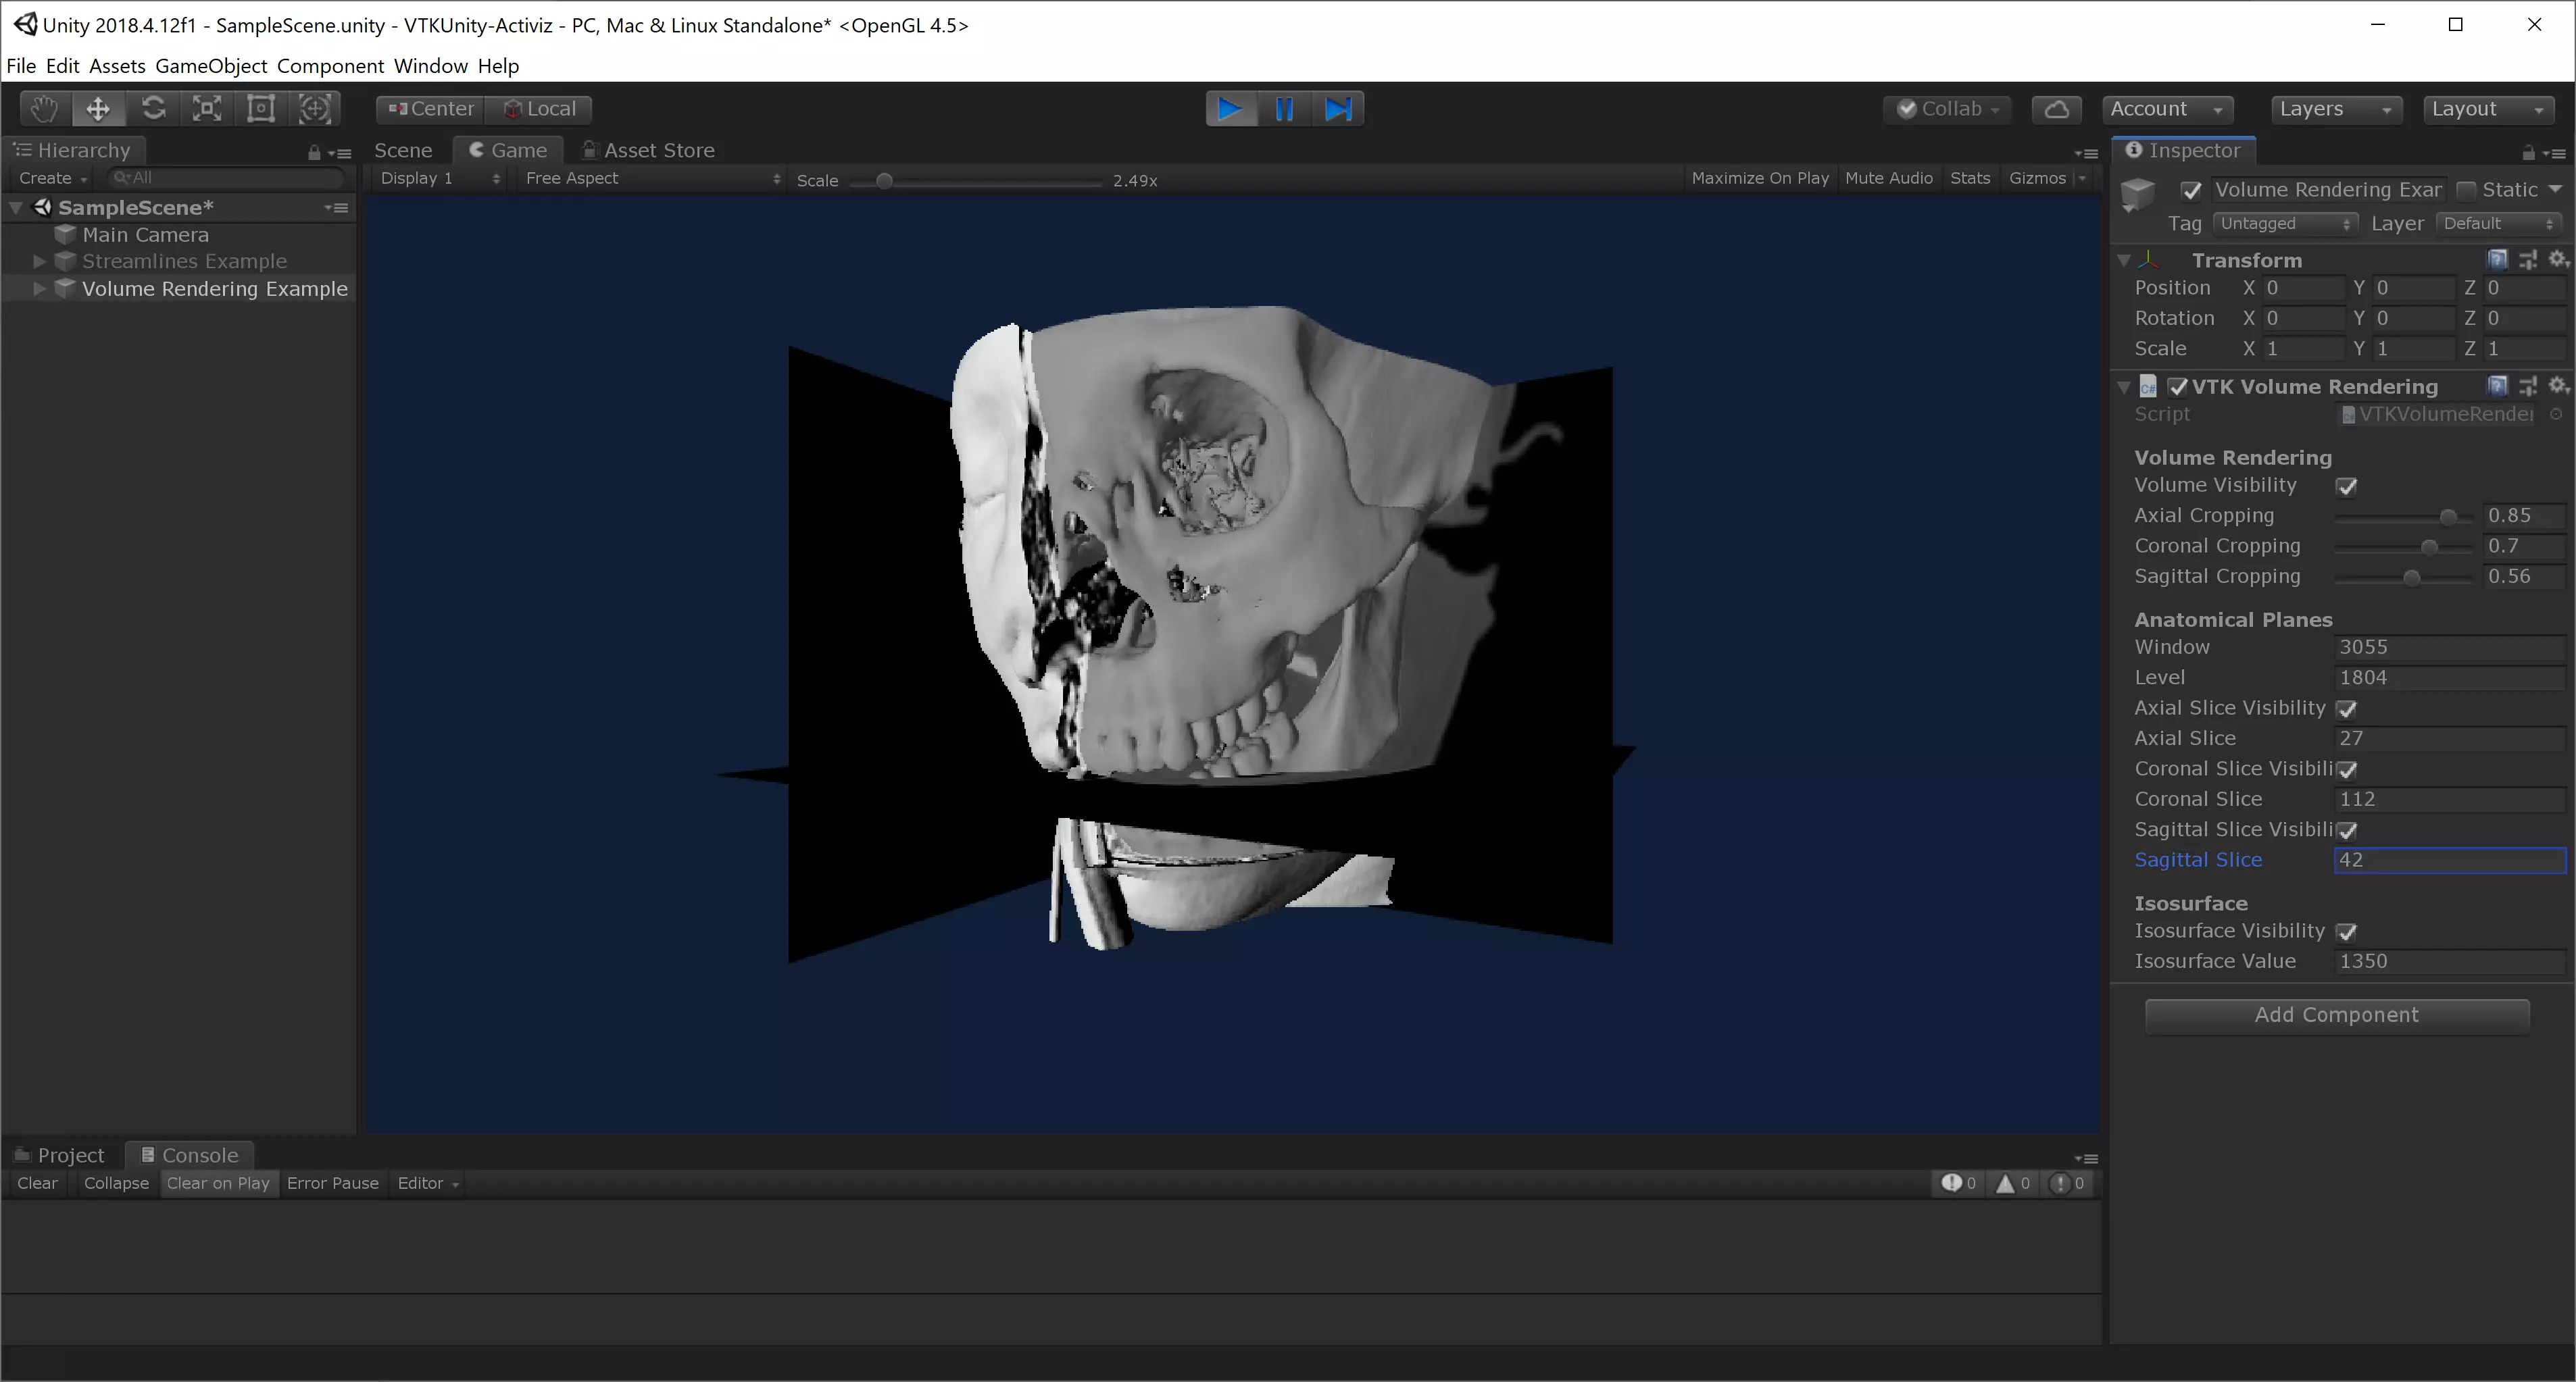Open the GameObject menu
The height and width of the screenshot is (1382, 2576).
tap(211, 66)
